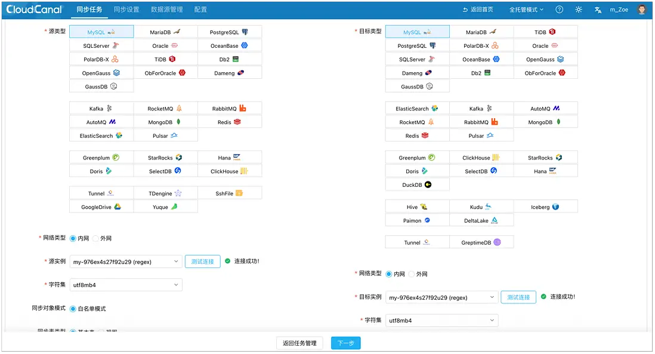Open the m_Zoe user avatar
The image size is (655, 354).
pyautogui.click(x=642, y=9)
